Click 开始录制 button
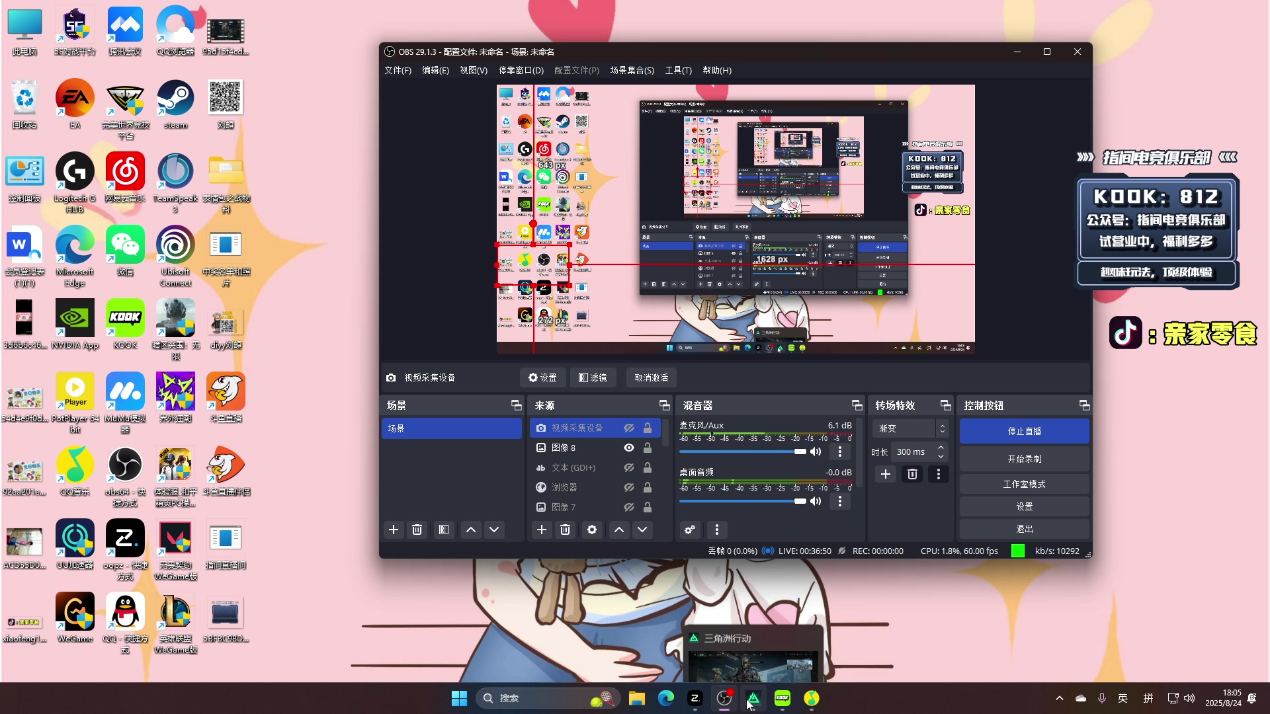Viewport: 1270px width, 714px height. pos(1024,459)
